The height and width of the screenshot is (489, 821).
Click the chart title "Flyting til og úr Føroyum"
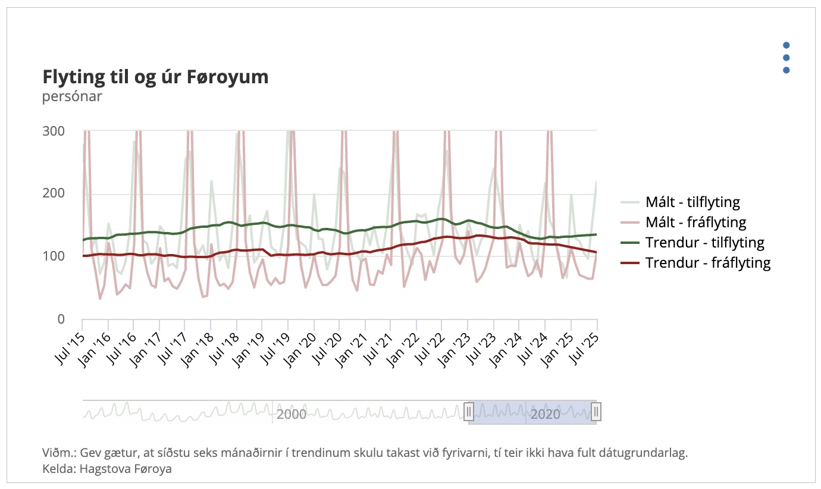click(x=155, y=77)
